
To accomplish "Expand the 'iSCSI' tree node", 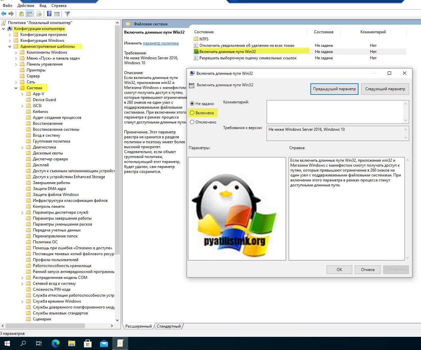I will 22,106.
